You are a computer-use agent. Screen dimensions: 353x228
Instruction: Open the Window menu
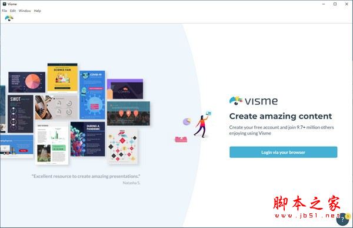25,11
